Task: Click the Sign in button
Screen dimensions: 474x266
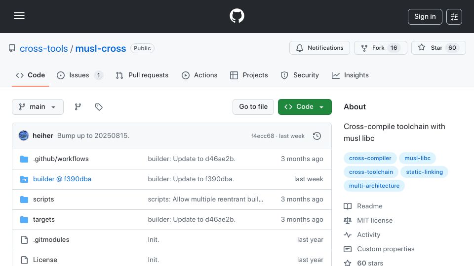Action: pyautogui.click(x=425, y=17)
